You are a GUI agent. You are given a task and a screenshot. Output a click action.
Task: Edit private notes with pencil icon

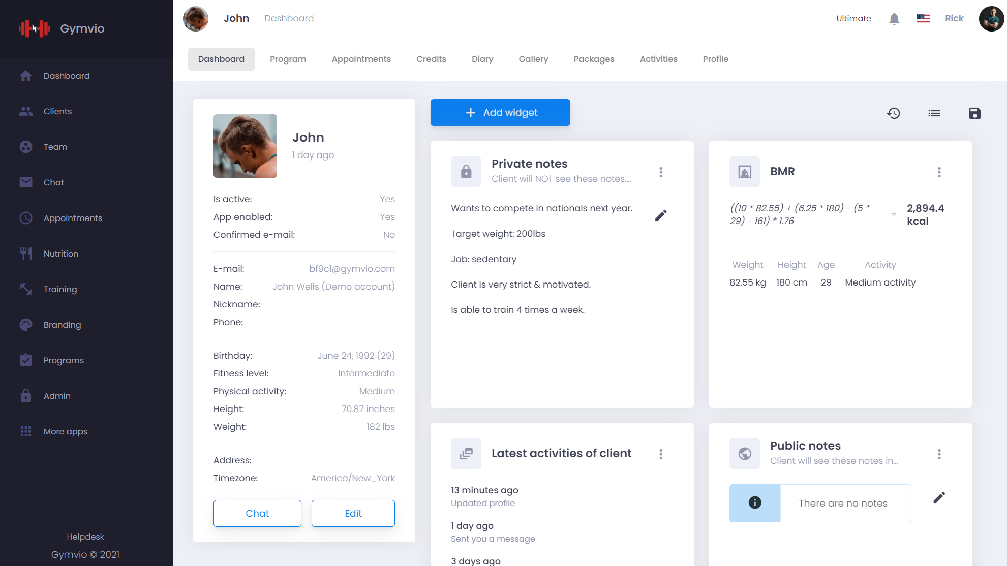pyautogui.click(x=660, y=215)
